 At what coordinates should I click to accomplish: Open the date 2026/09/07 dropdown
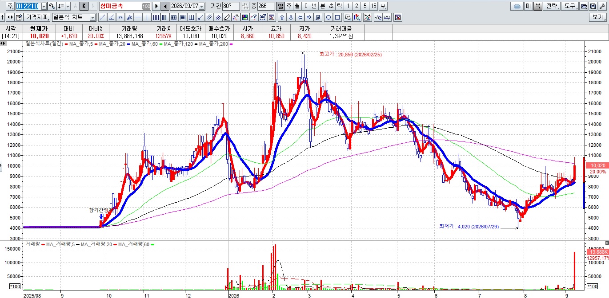coord(202,6)
